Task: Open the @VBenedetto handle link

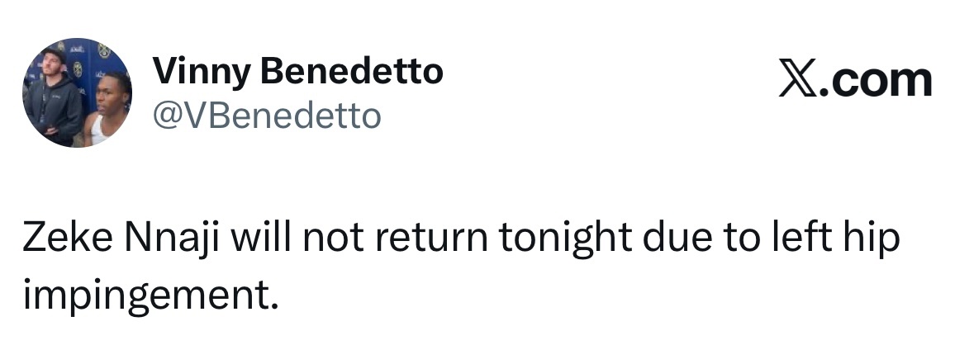Action: (x=267, y=116)
